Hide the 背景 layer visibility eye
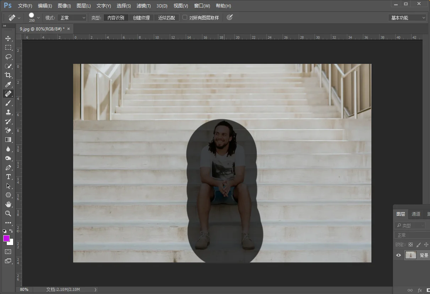The width and height of the screenshot is (430, 294). coord(399,255)
